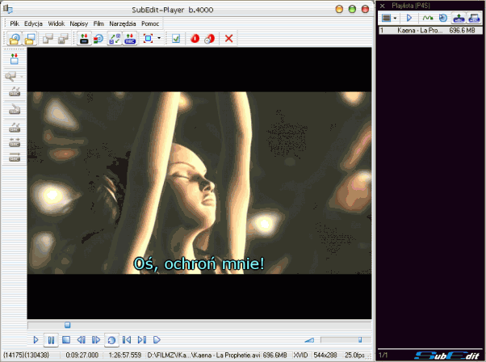
Task: Open the Widok menu
Action: [x=56, y=23]
